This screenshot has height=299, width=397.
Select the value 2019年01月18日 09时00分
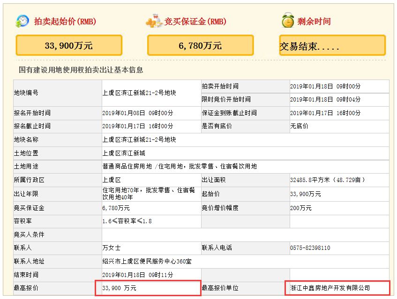pyautogui.click(x=325, y=86)
